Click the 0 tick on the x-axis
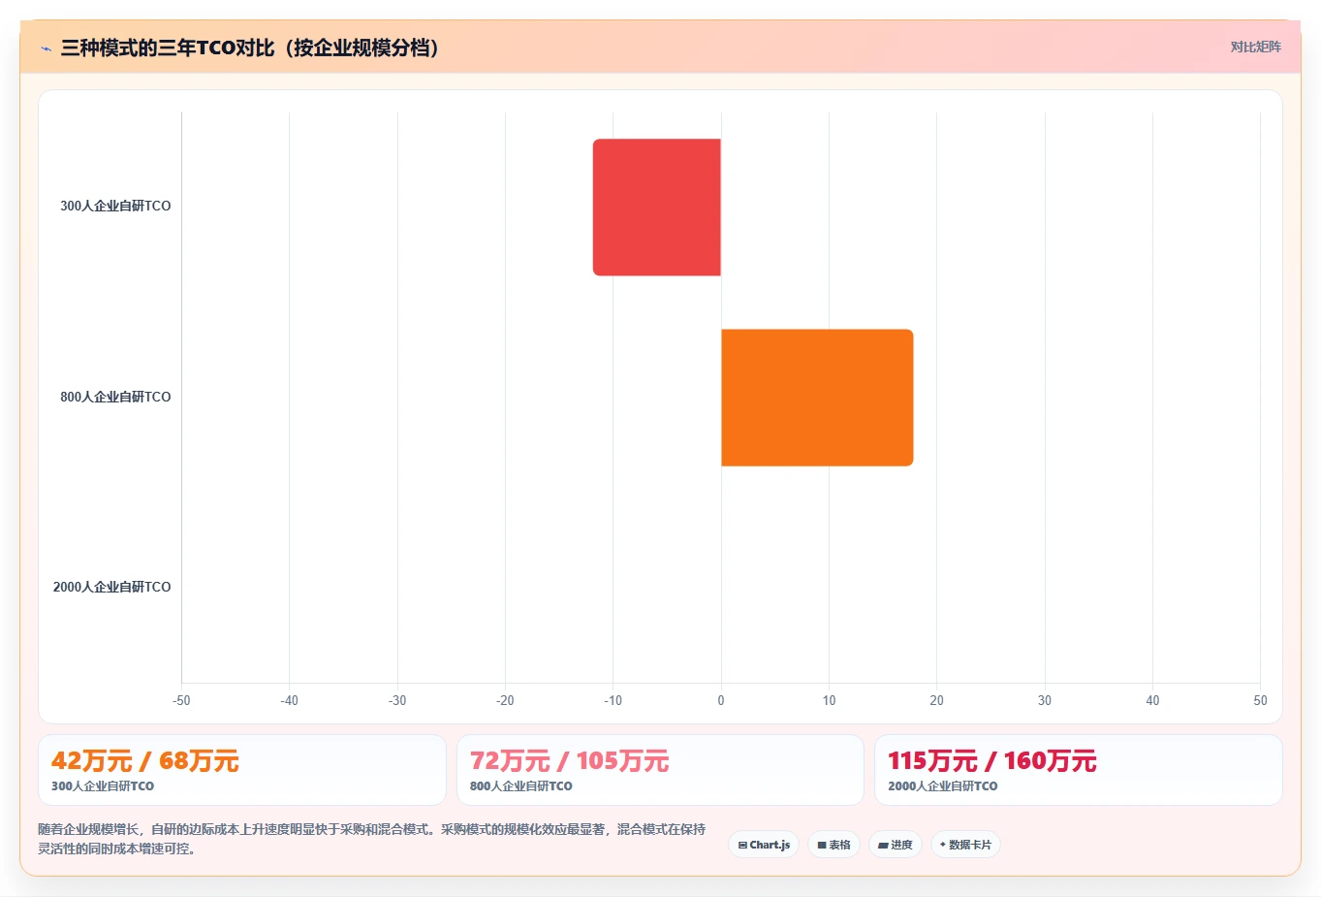The image size is (1321, 897). pos(721,700)
